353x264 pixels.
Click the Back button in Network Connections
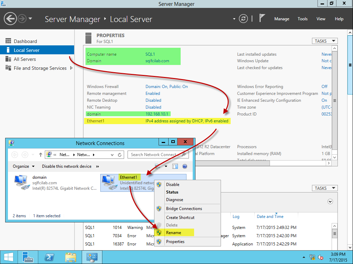pyautogui.click(x=15, y=155)
